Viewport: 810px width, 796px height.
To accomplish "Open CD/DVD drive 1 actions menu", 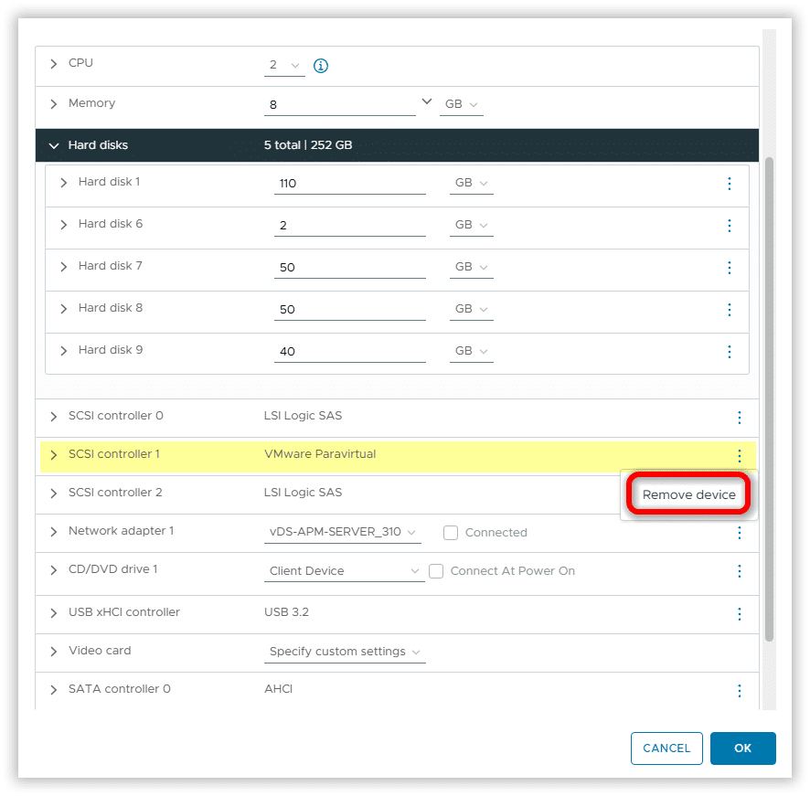I will pos(740,571).
